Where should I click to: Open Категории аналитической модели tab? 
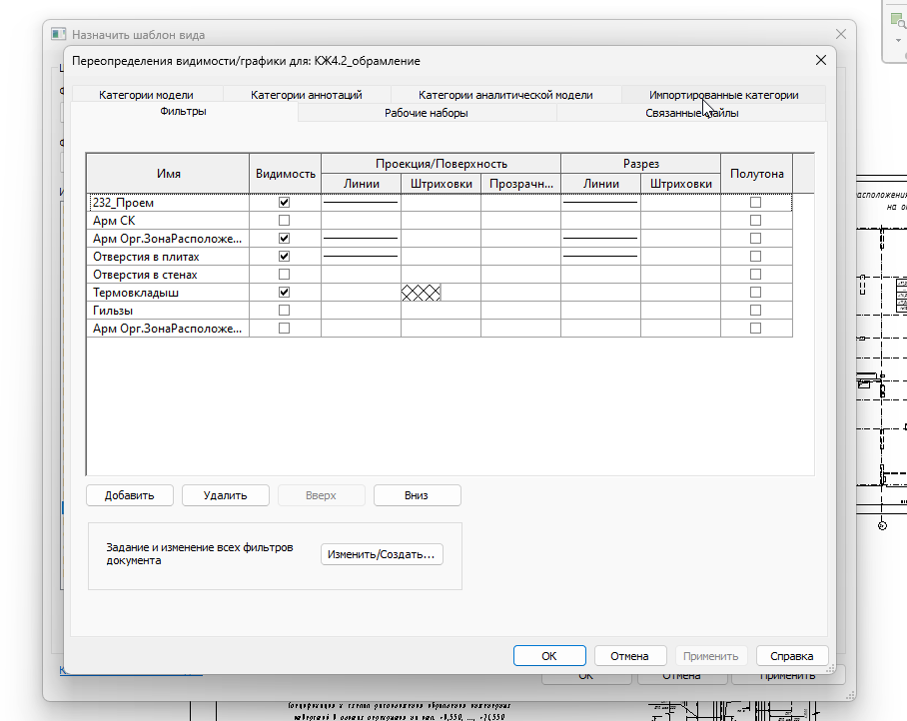(x=505, y=95)
